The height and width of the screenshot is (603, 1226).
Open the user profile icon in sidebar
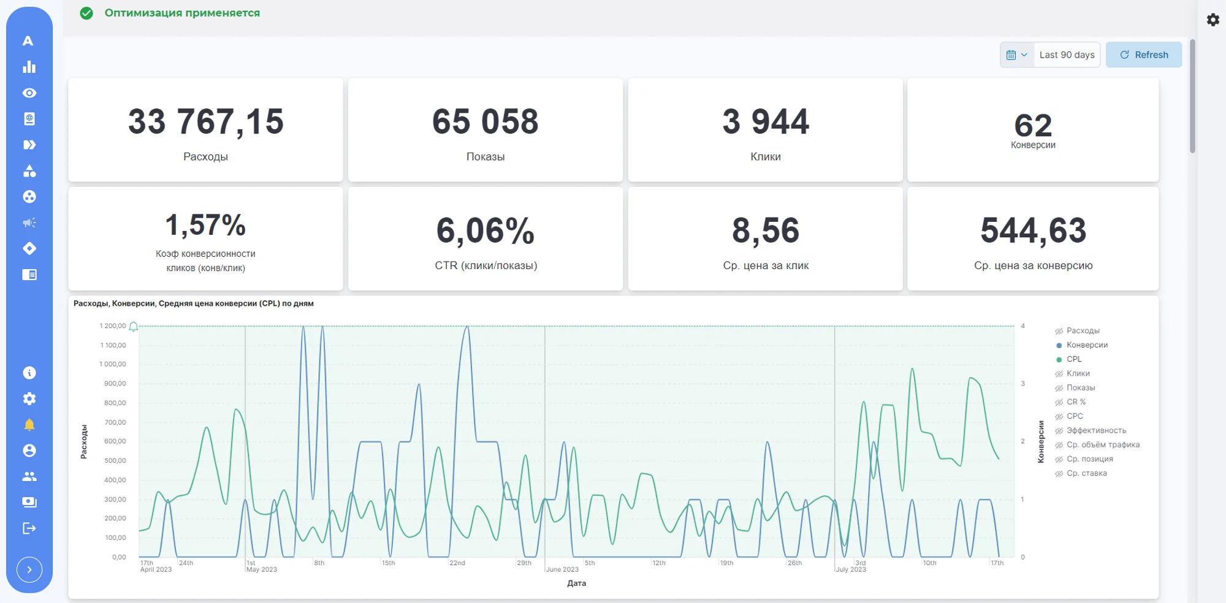(29, 450)
